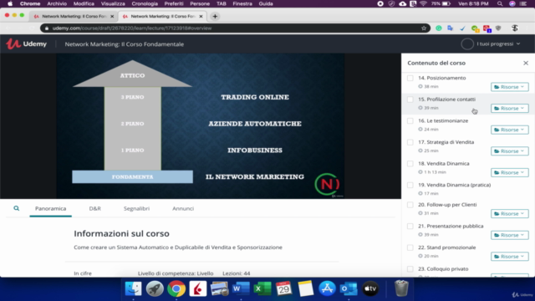The width and height of the screenshot is (535, 301).
Task: Click the Udemy logo in header
Action: click(x=26, y=43)
